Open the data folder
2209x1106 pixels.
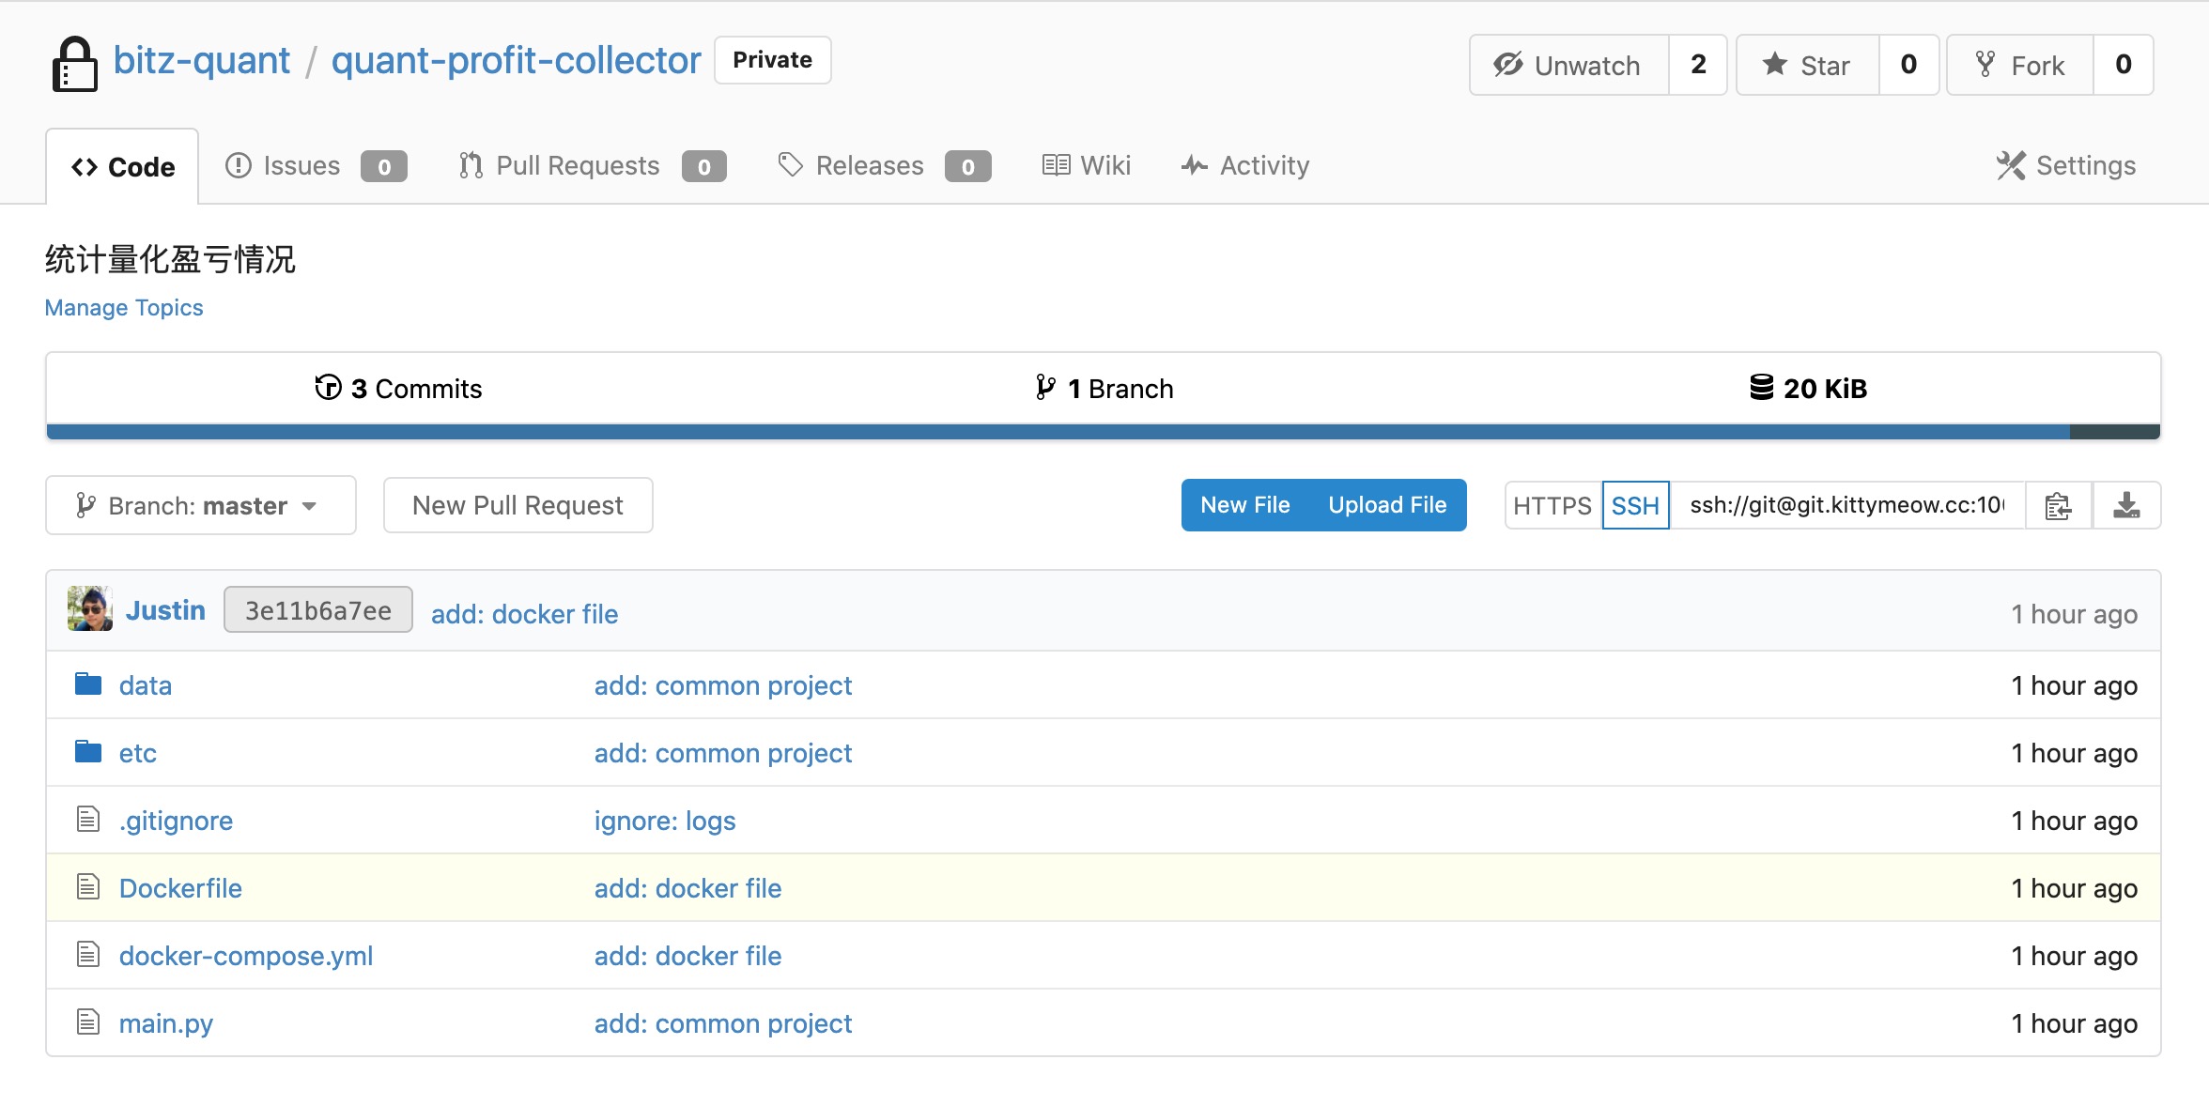[145, 685]
